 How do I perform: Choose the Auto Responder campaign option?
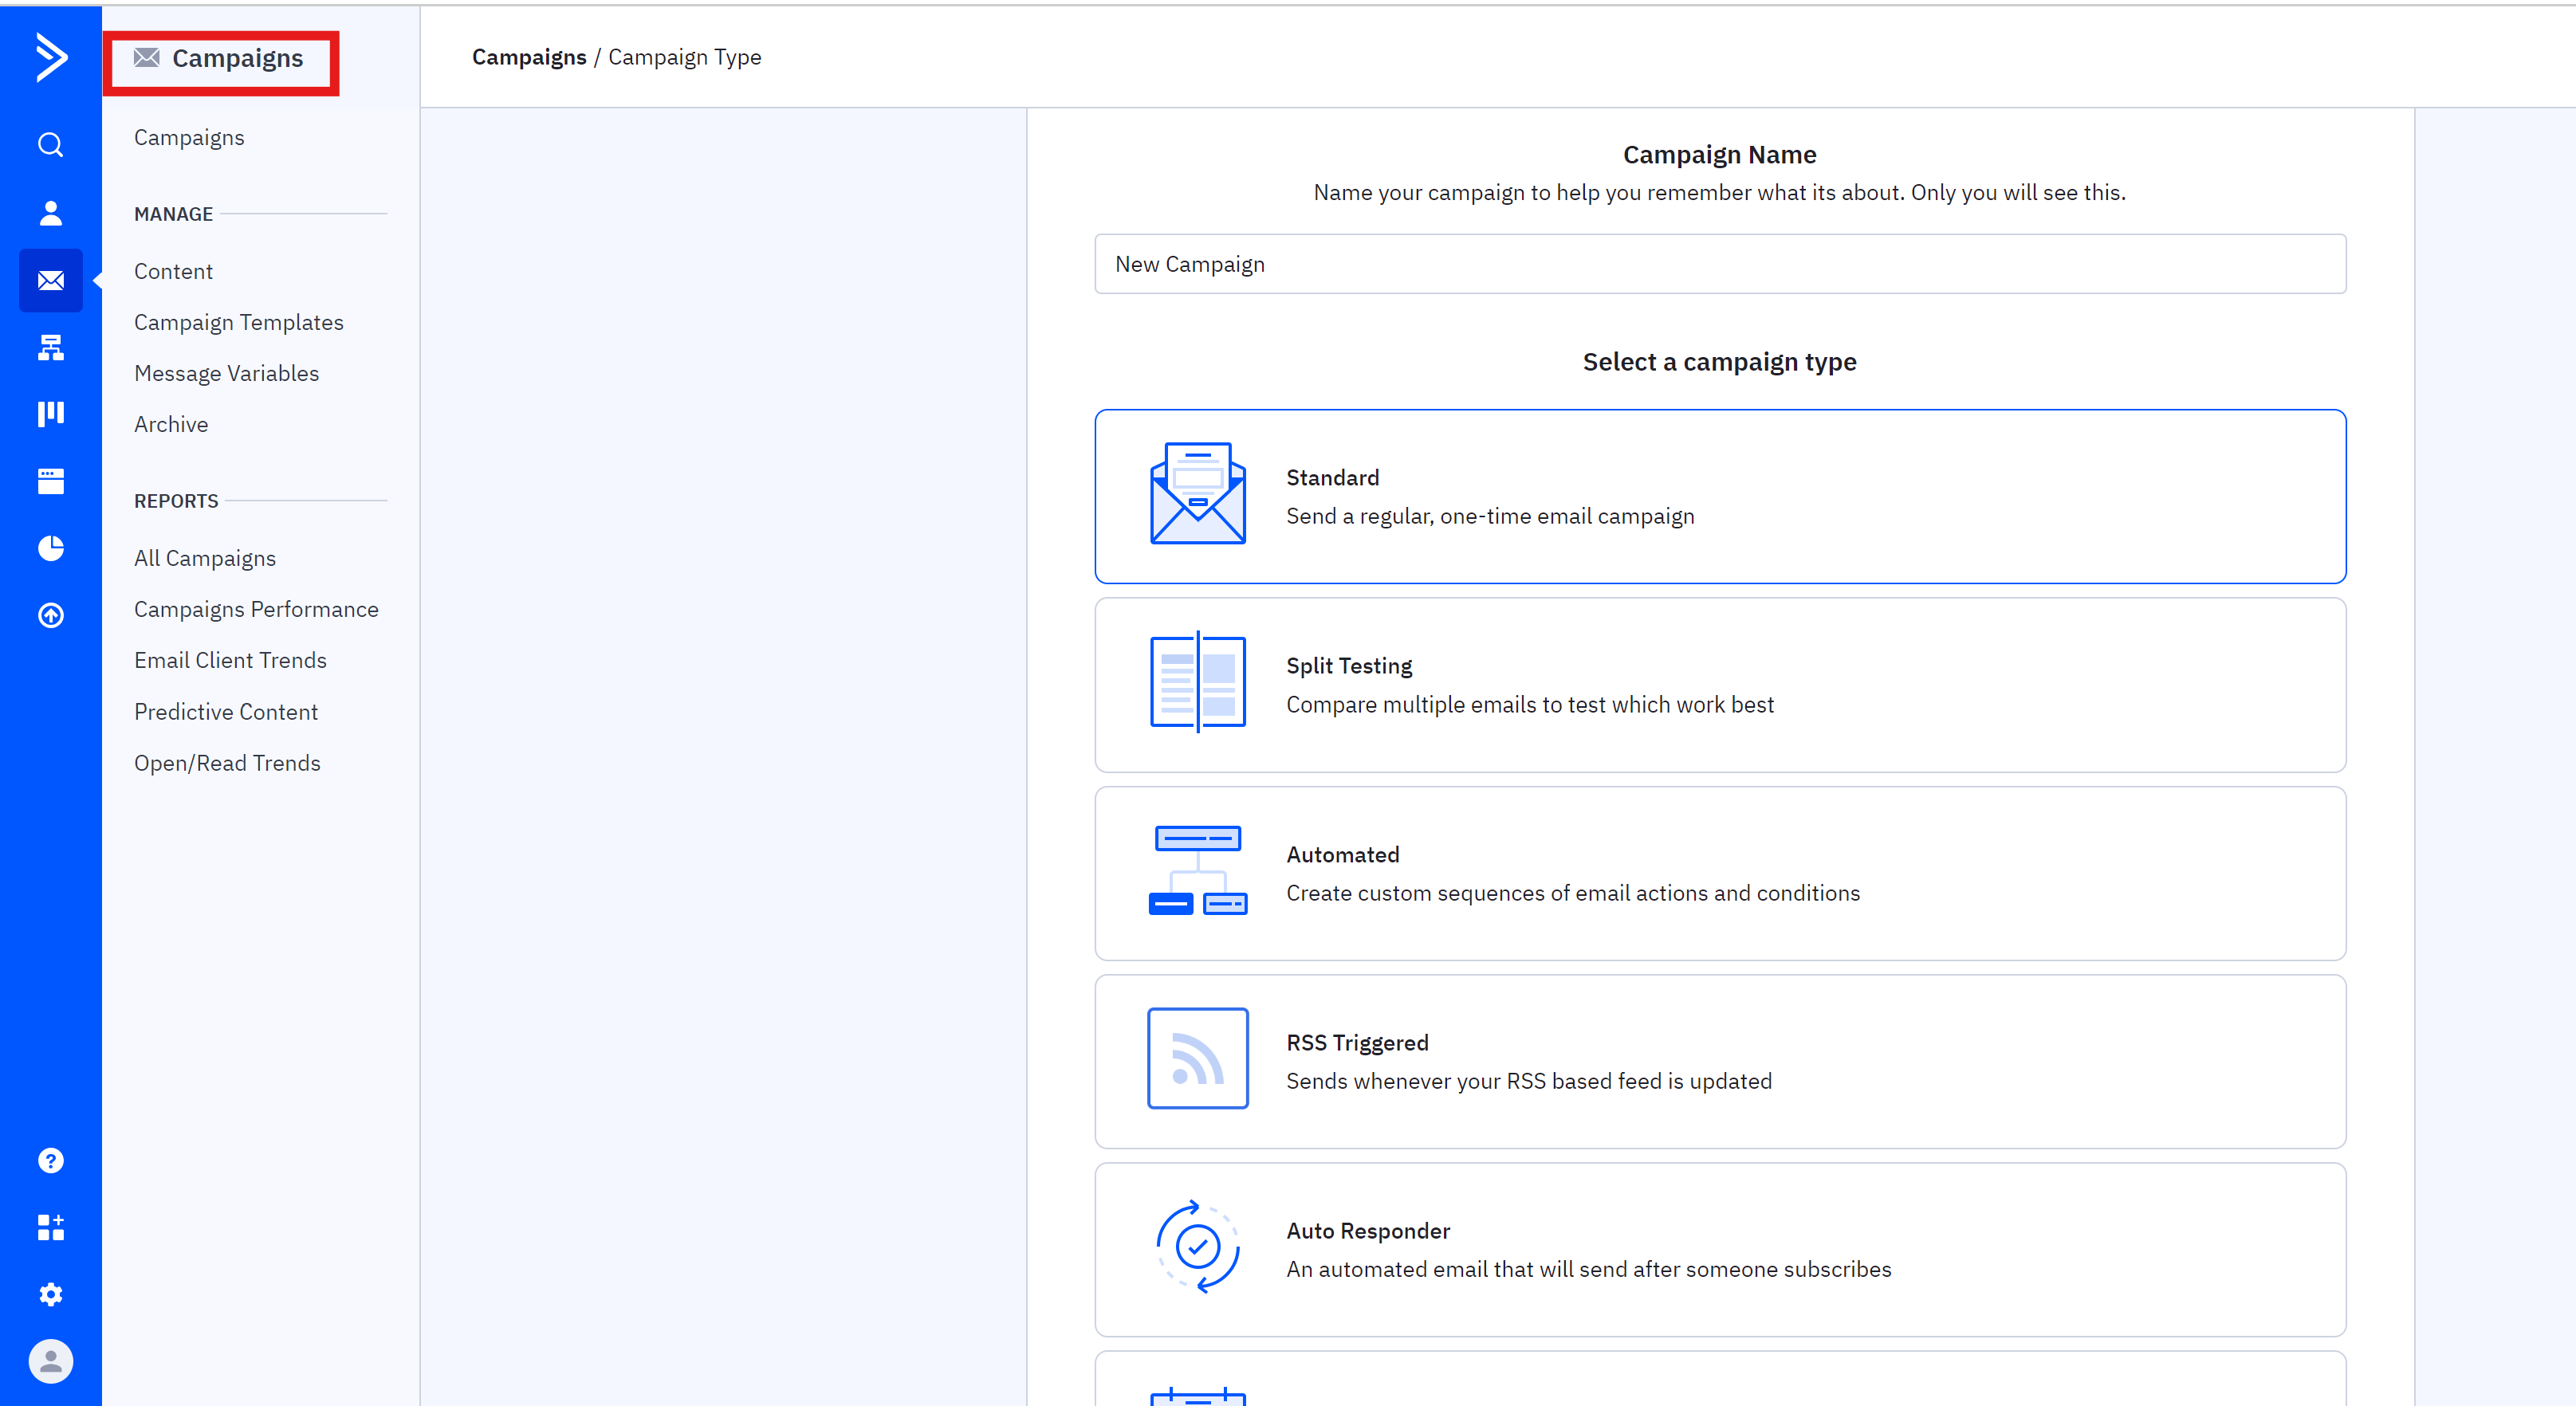click(1719, 1249)
